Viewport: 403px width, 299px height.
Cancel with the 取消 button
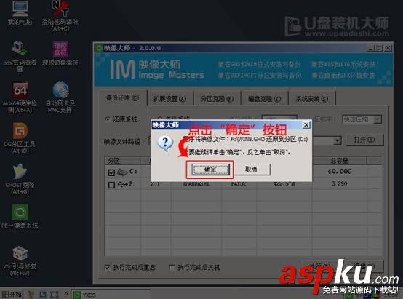[x=251, y=170]
